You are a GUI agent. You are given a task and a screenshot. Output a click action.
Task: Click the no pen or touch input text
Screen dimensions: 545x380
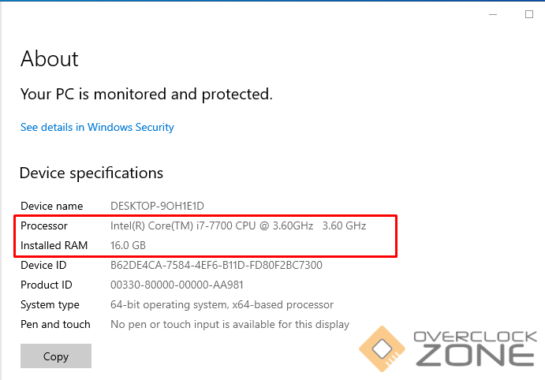(x=230, y=324)
